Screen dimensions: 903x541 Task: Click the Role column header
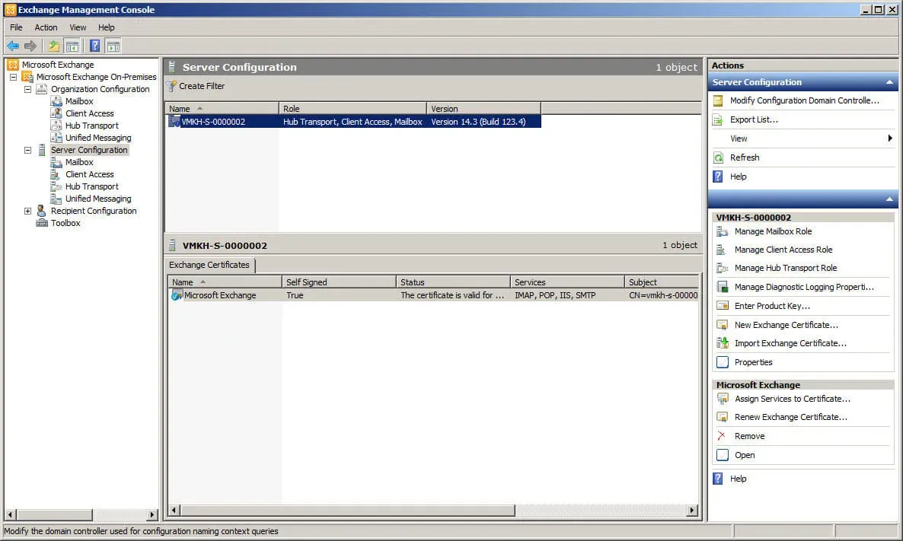tap(353, 109)
